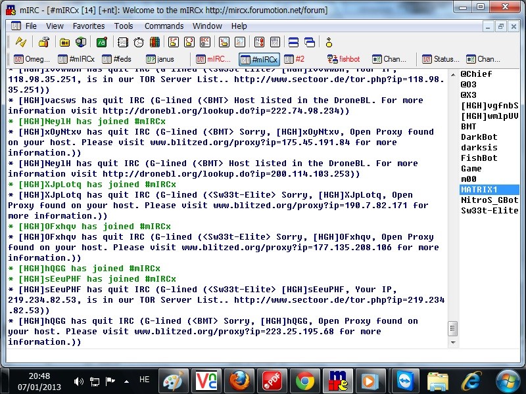Open the File menu
526x394 pixels.
[31, 26]
